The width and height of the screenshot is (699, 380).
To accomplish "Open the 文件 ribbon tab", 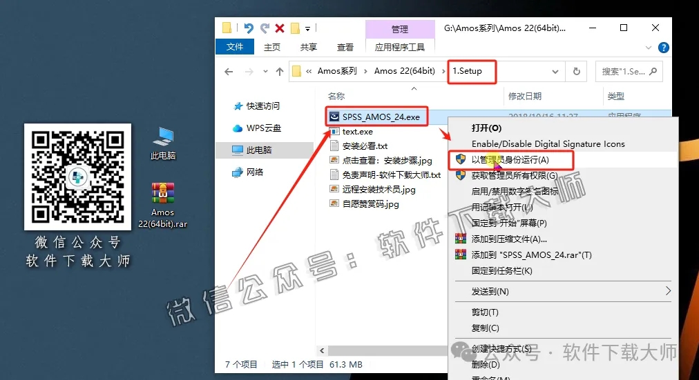I will pos(235,47).
